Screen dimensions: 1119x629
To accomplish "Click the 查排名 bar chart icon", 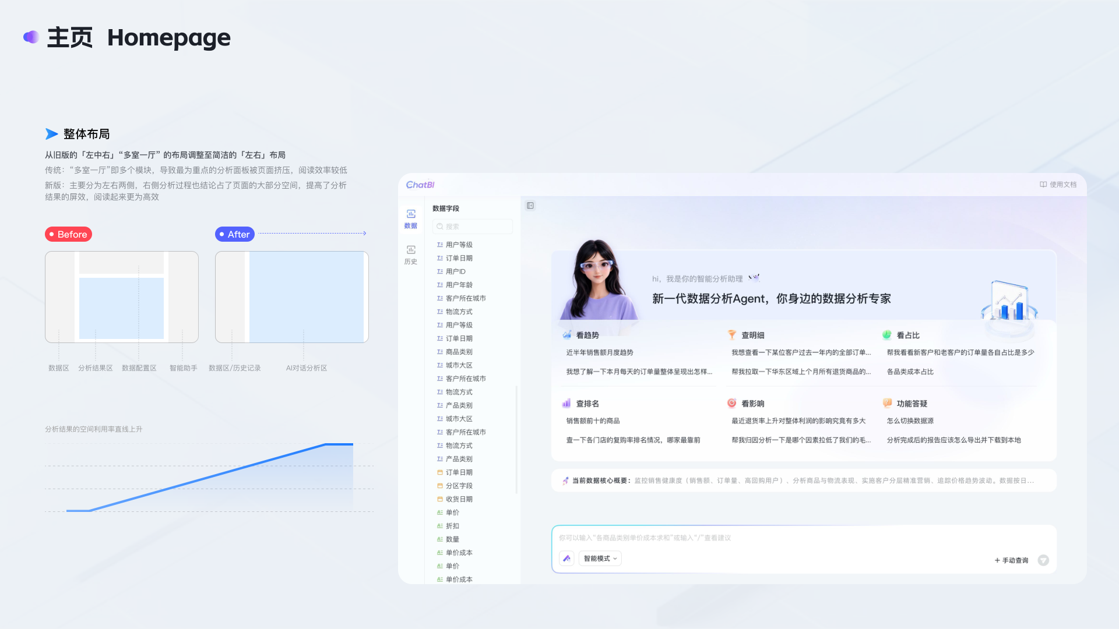I will (x=566, y=403).
